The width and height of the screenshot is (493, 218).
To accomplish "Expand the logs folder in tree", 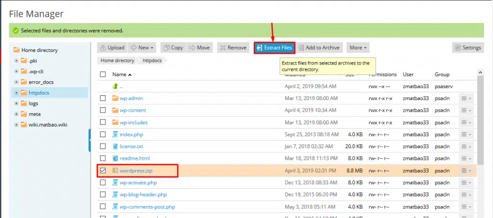I will (16, 103).
